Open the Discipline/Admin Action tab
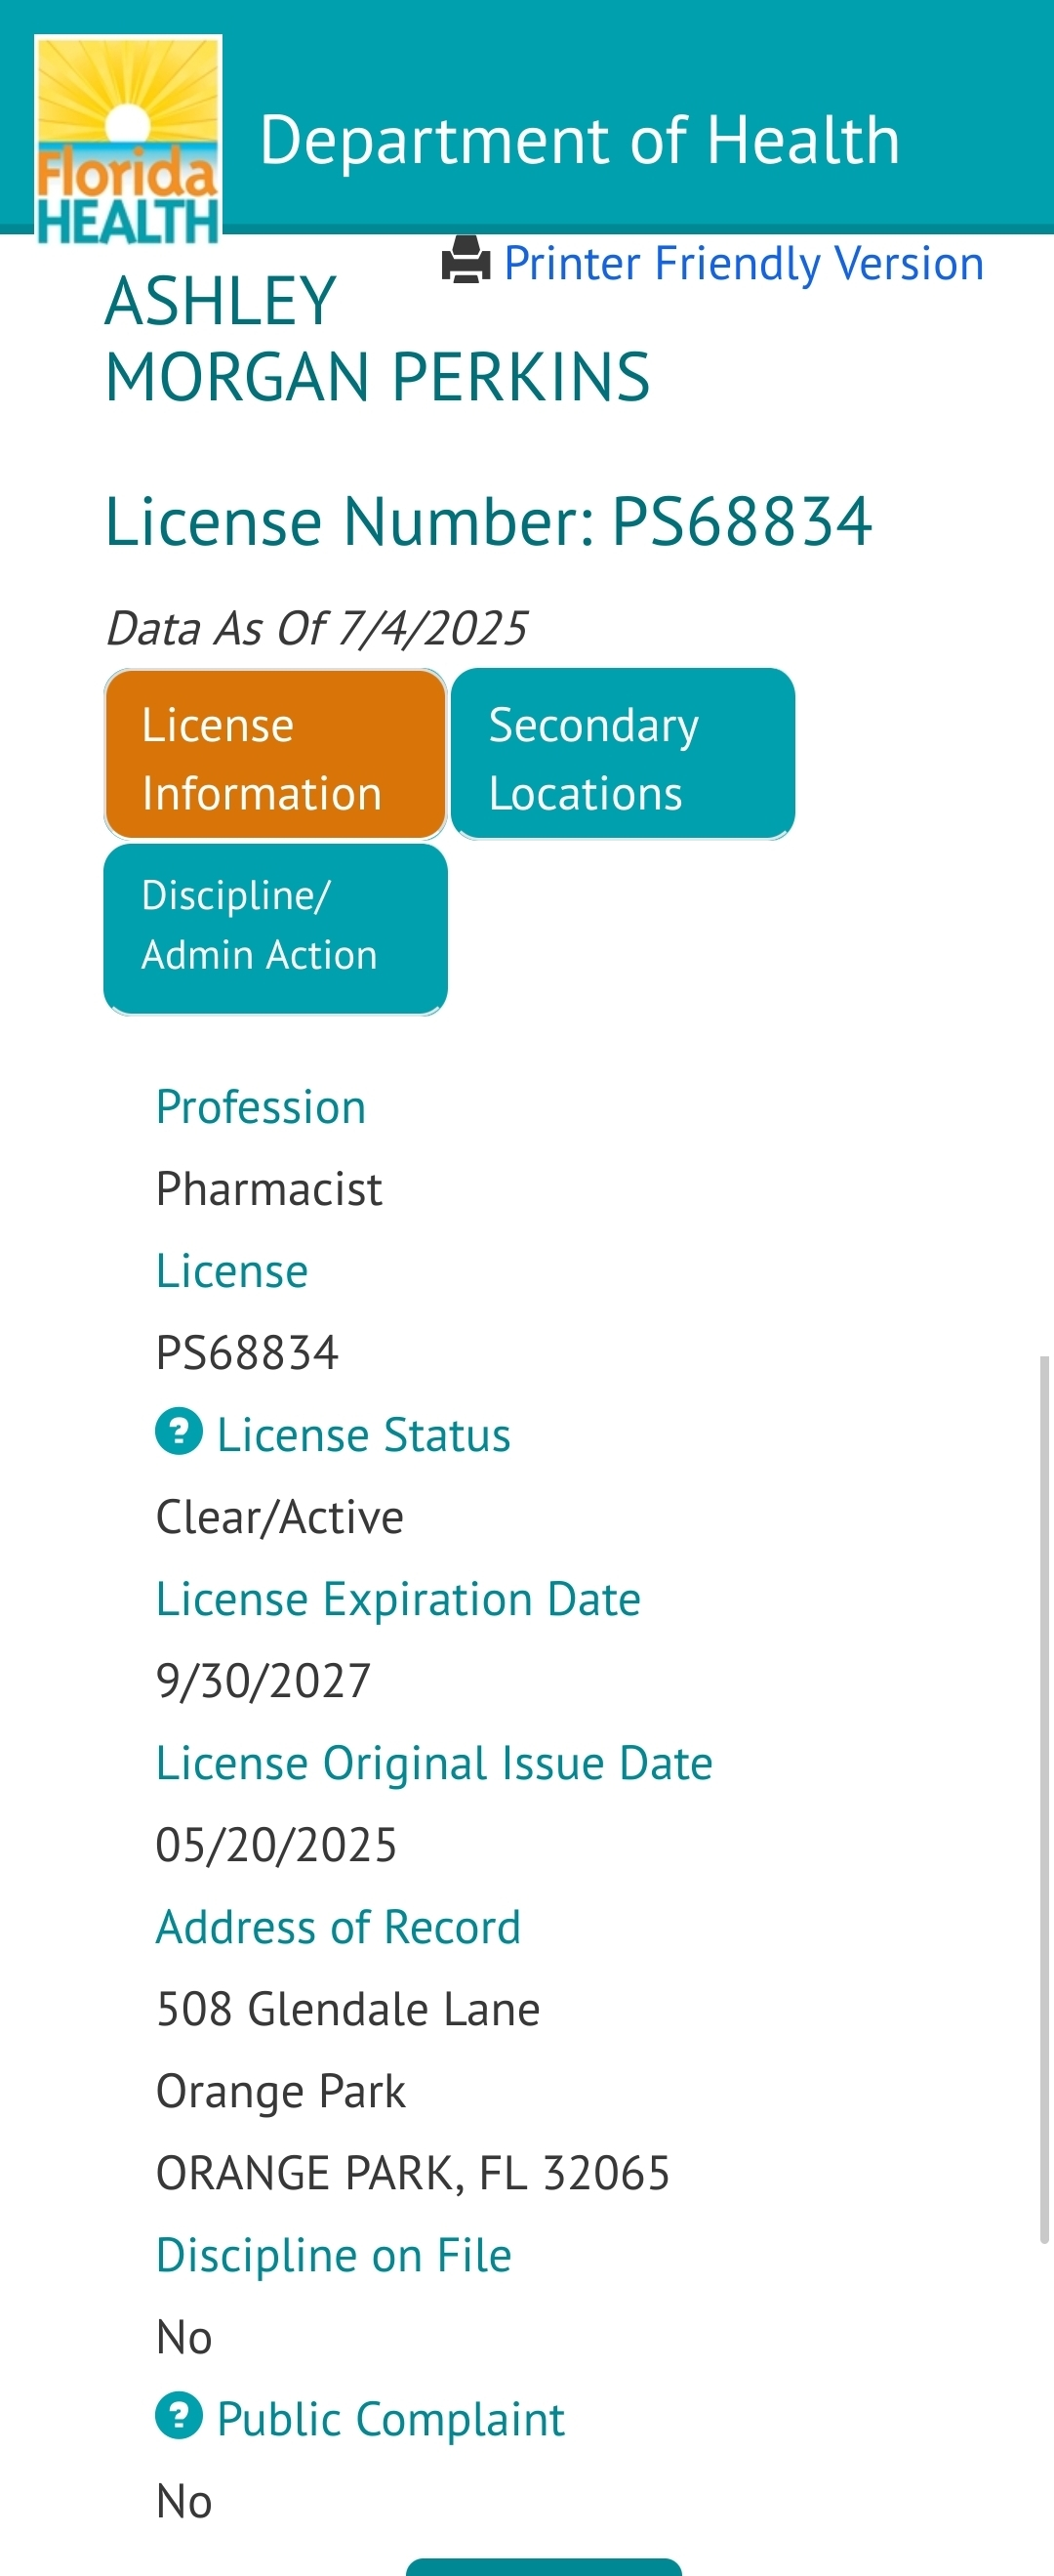Screen dimensions: 1054x2576 tap(275, 929)
